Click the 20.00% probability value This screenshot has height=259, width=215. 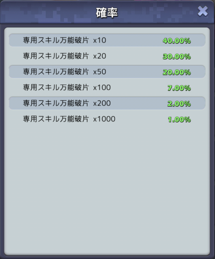177,72
